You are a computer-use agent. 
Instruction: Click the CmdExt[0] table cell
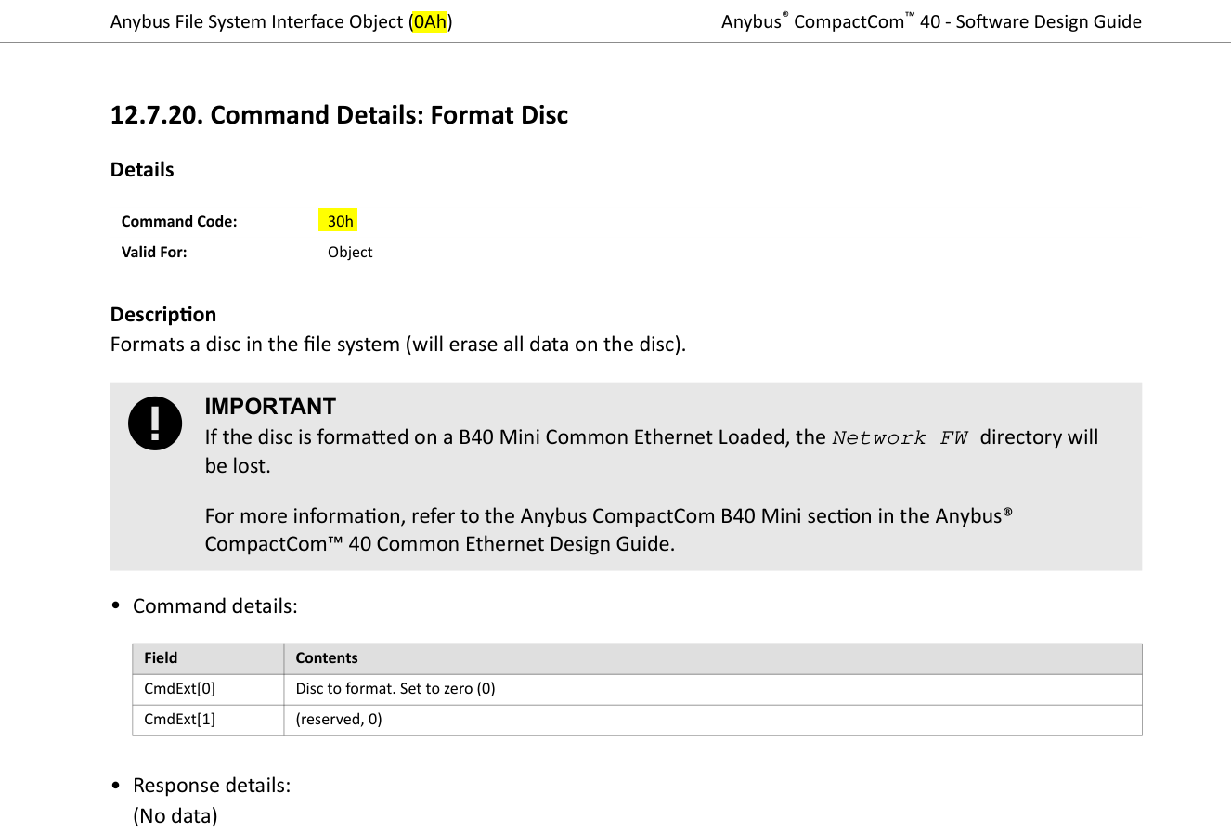pyautogui.click(x=208, y=689)
